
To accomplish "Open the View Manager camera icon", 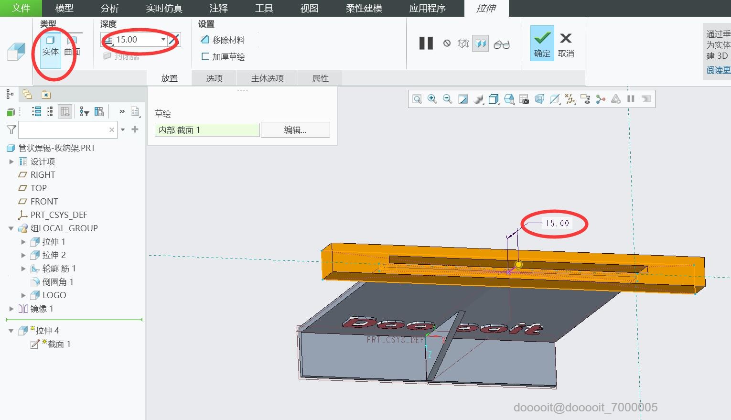I will click(x=524, y=99).
